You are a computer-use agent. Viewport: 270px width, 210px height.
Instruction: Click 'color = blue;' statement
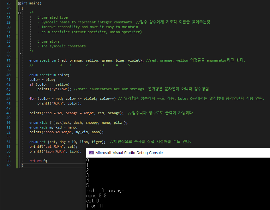[x=42, y=80]
